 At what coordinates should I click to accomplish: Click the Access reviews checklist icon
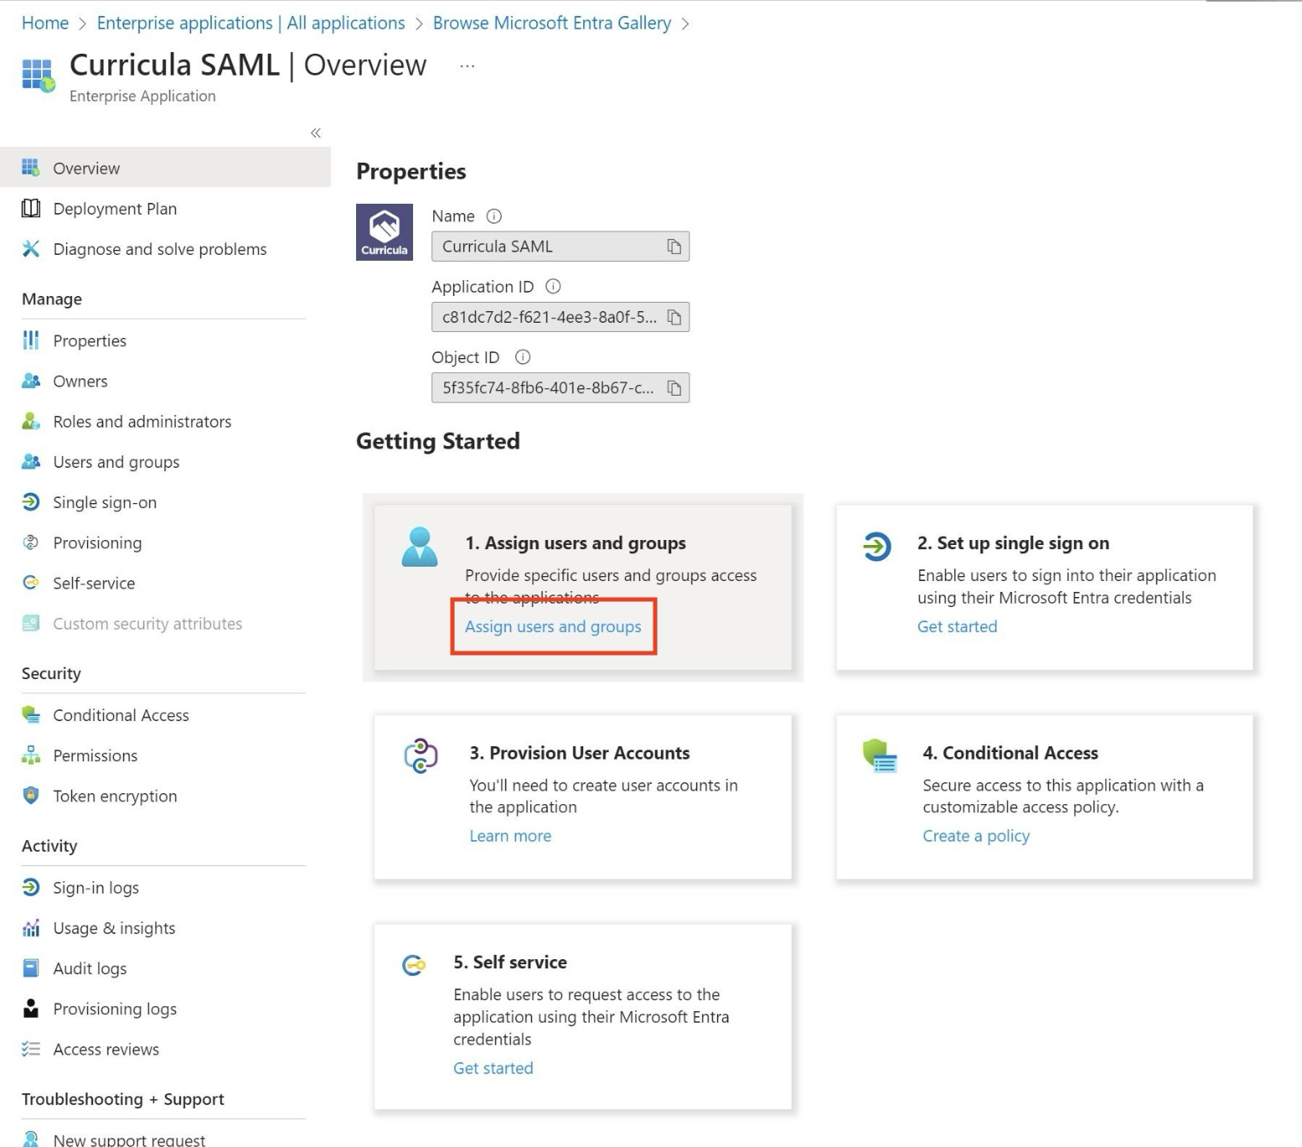pos(31,1049)
